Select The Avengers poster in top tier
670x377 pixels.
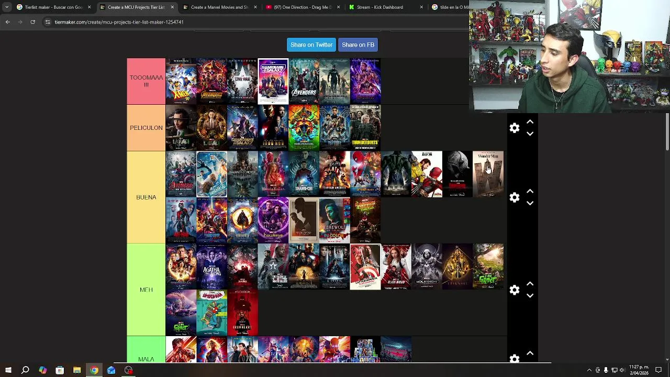[304, 81]
